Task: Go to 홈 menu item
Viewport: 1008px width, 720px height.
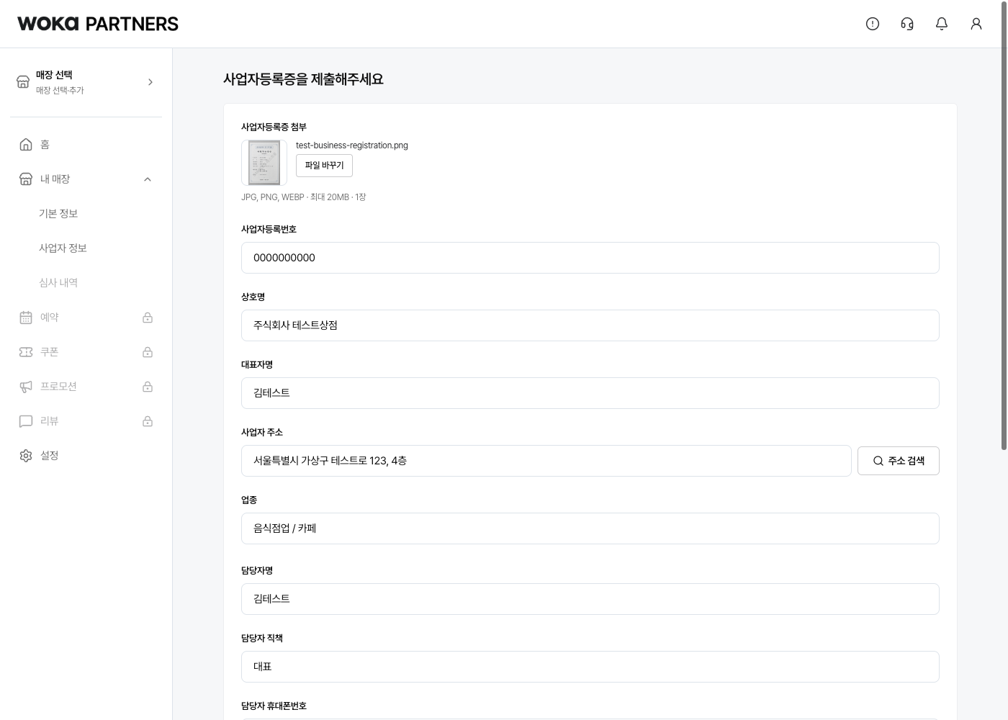Action: click(x=45, y=145)
